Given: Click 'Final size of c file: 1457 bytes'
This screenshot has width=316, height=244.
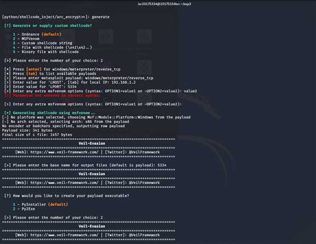Looking at the screenshot, I should click(x=37, y=134).
